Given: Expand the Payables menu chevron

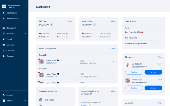Looking at the screenshot, I should pos(25,33).
